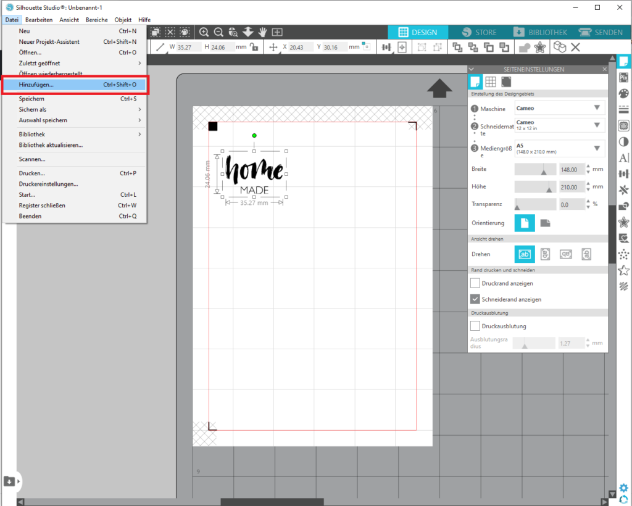Enable the Druckrand anzeigen checkbox
This screenshot has width=632, height=506.
click(475, 283)
